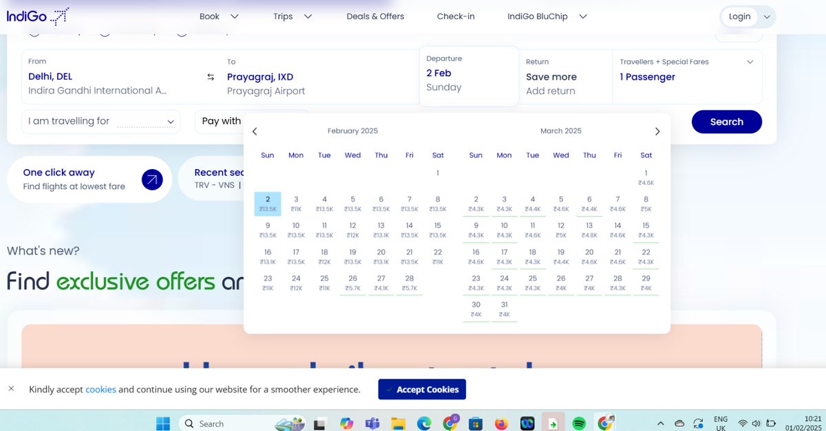Viewport: 826px width, 431px height.
Task: Click Accept Cookies button
Action: 422,389
